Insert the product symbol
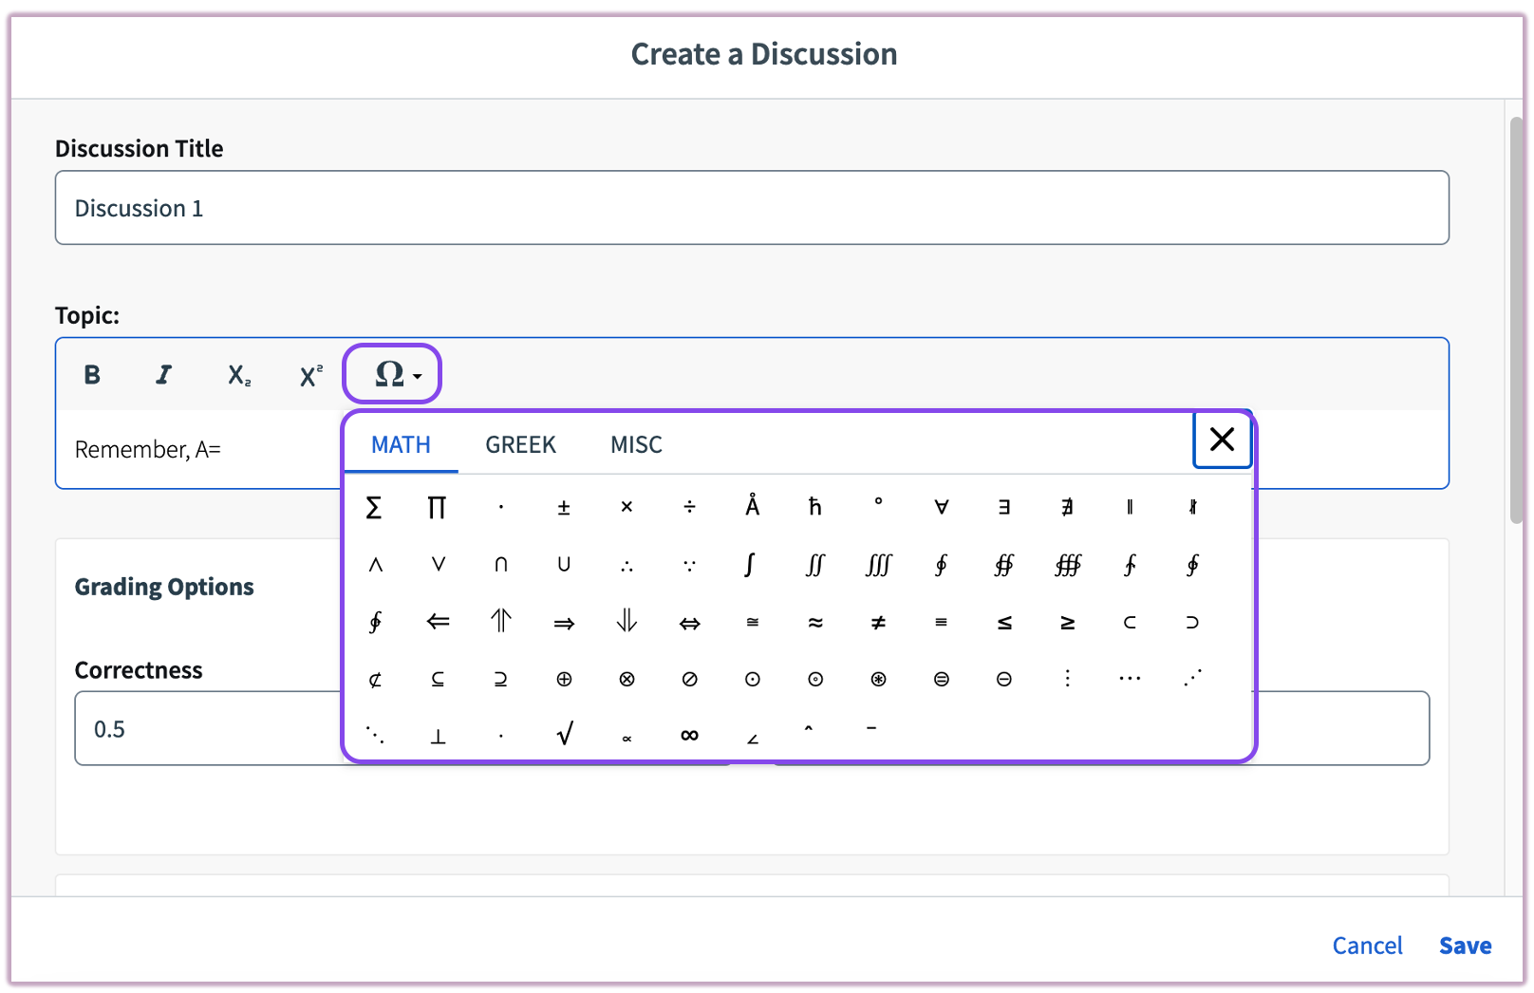This screenshot has width=1534, height=993. click(x=437, y=508)
